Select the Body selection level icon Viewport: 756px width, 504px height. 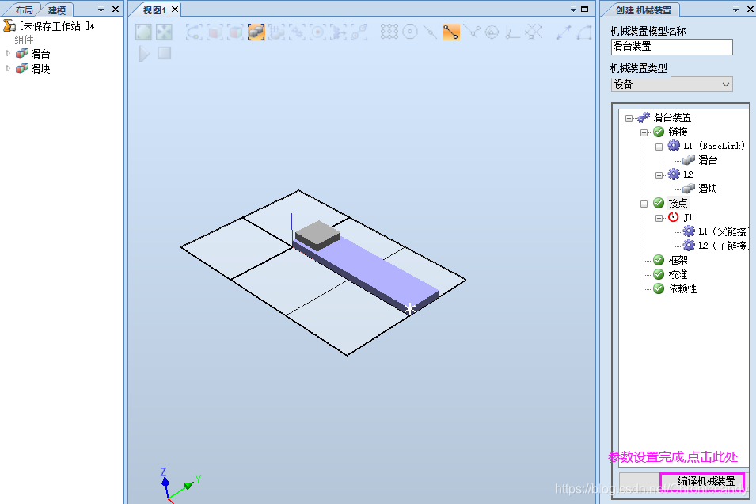236,32
